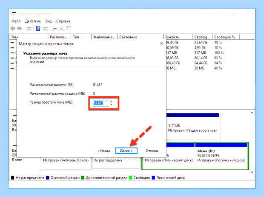
Task: Click the Назад button
Action: point(104,151)
